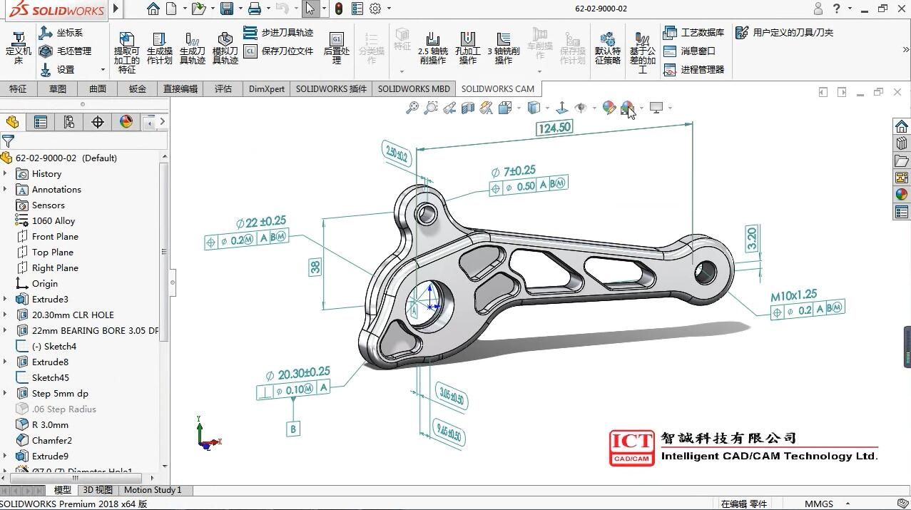The height and width of the screenshot is (510, 911).
Task: Open Stock Manager (毛坯管理)
Action: (65, 51)
